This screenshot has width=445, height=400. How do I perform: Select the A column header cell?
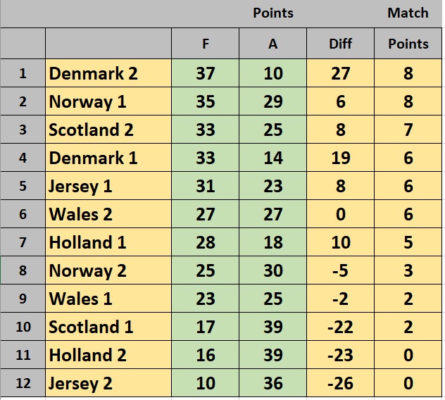click(272, 44)
